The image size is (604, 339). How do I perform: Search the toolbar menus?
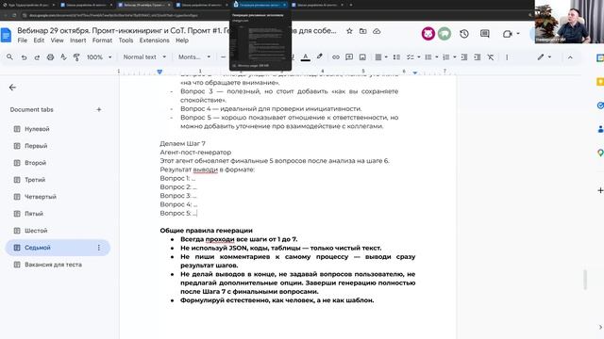(9, 56)
